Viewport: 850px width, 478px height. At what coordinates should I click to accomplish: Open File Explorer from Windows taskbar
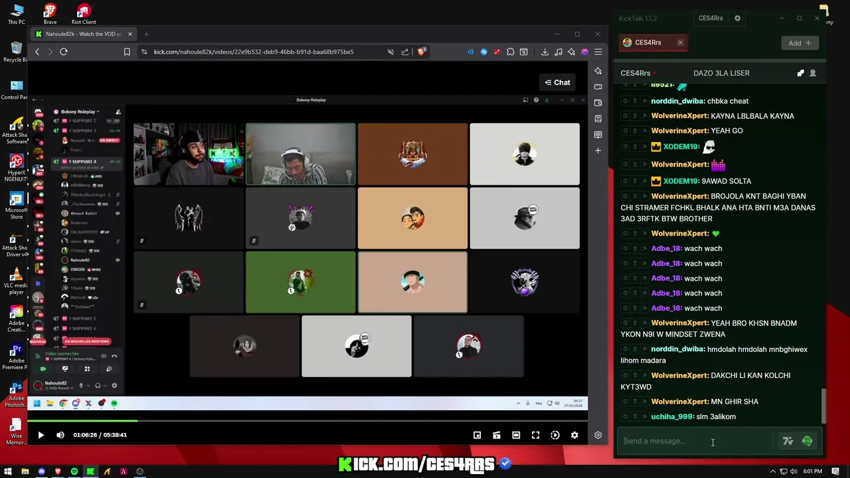[x=25, y=471]
